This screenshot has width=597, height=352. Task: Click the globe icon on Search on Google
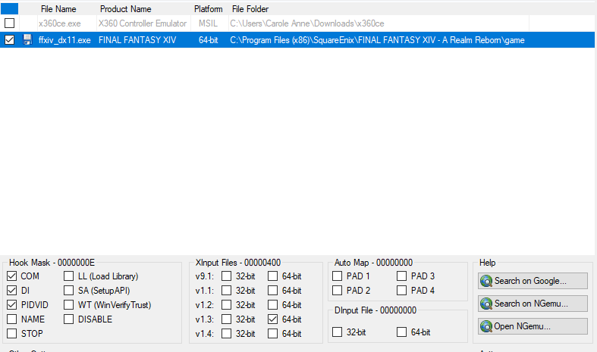pos(486,281)
